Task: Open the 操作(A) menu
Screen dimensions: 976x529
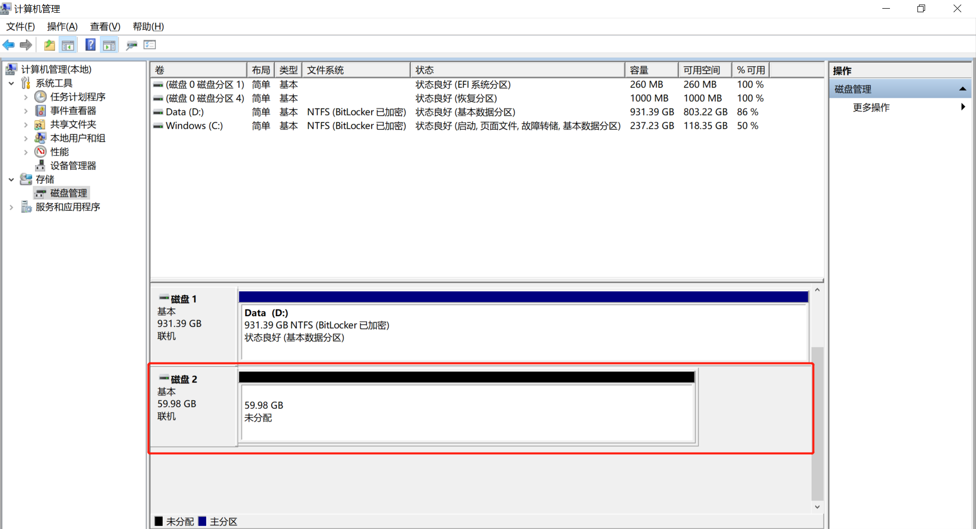Action: point(62,26)
